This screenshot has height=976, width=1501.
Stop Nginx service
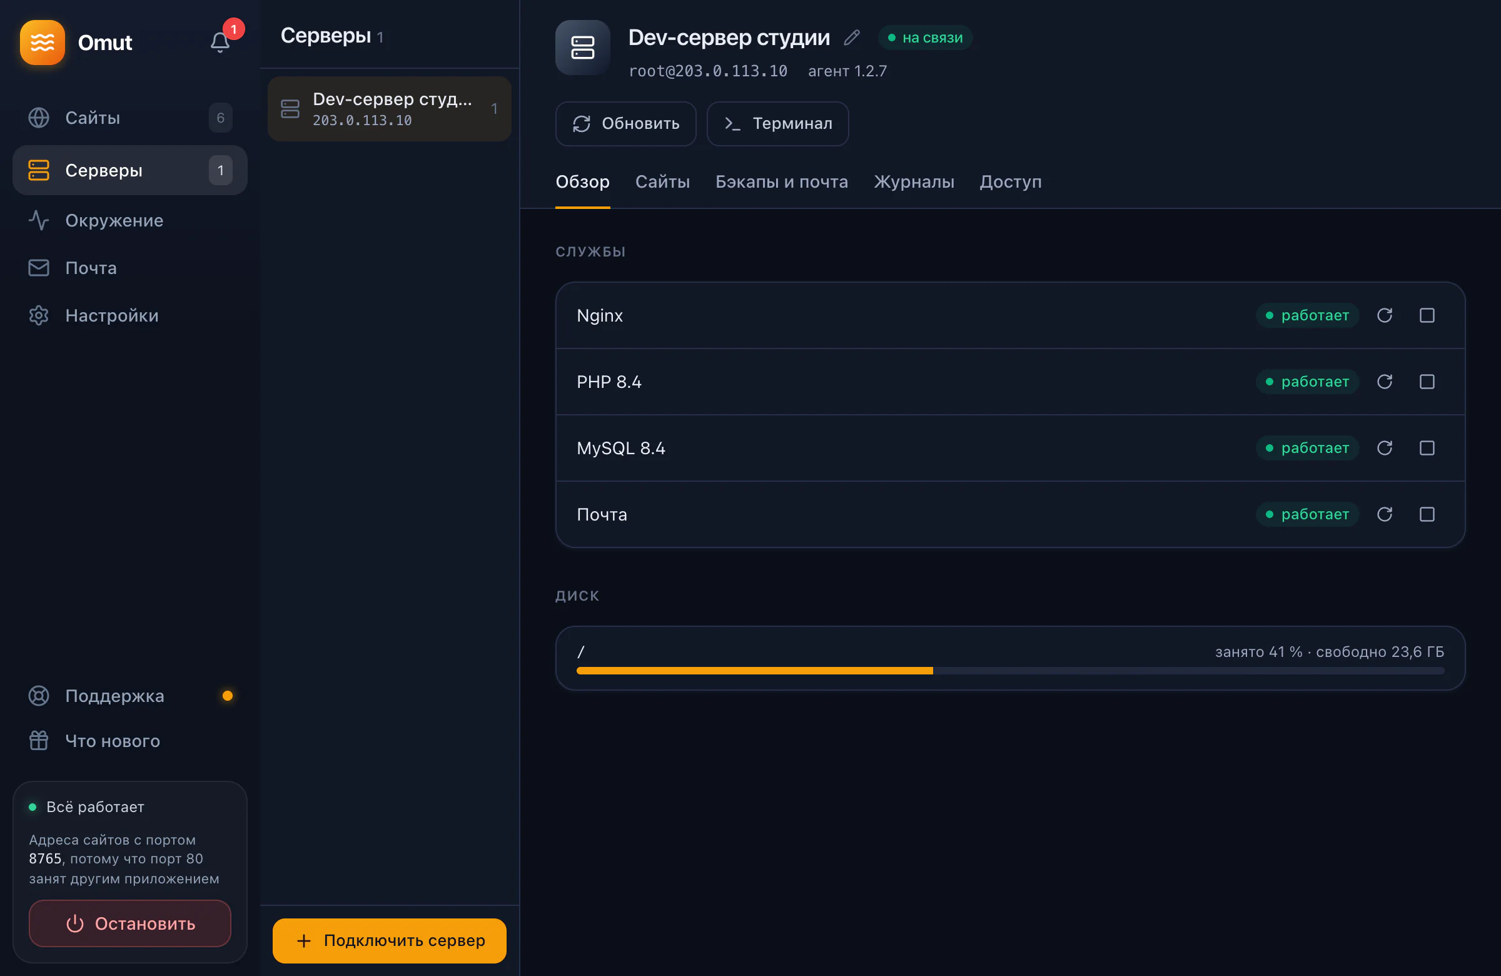pos(1427,315)
